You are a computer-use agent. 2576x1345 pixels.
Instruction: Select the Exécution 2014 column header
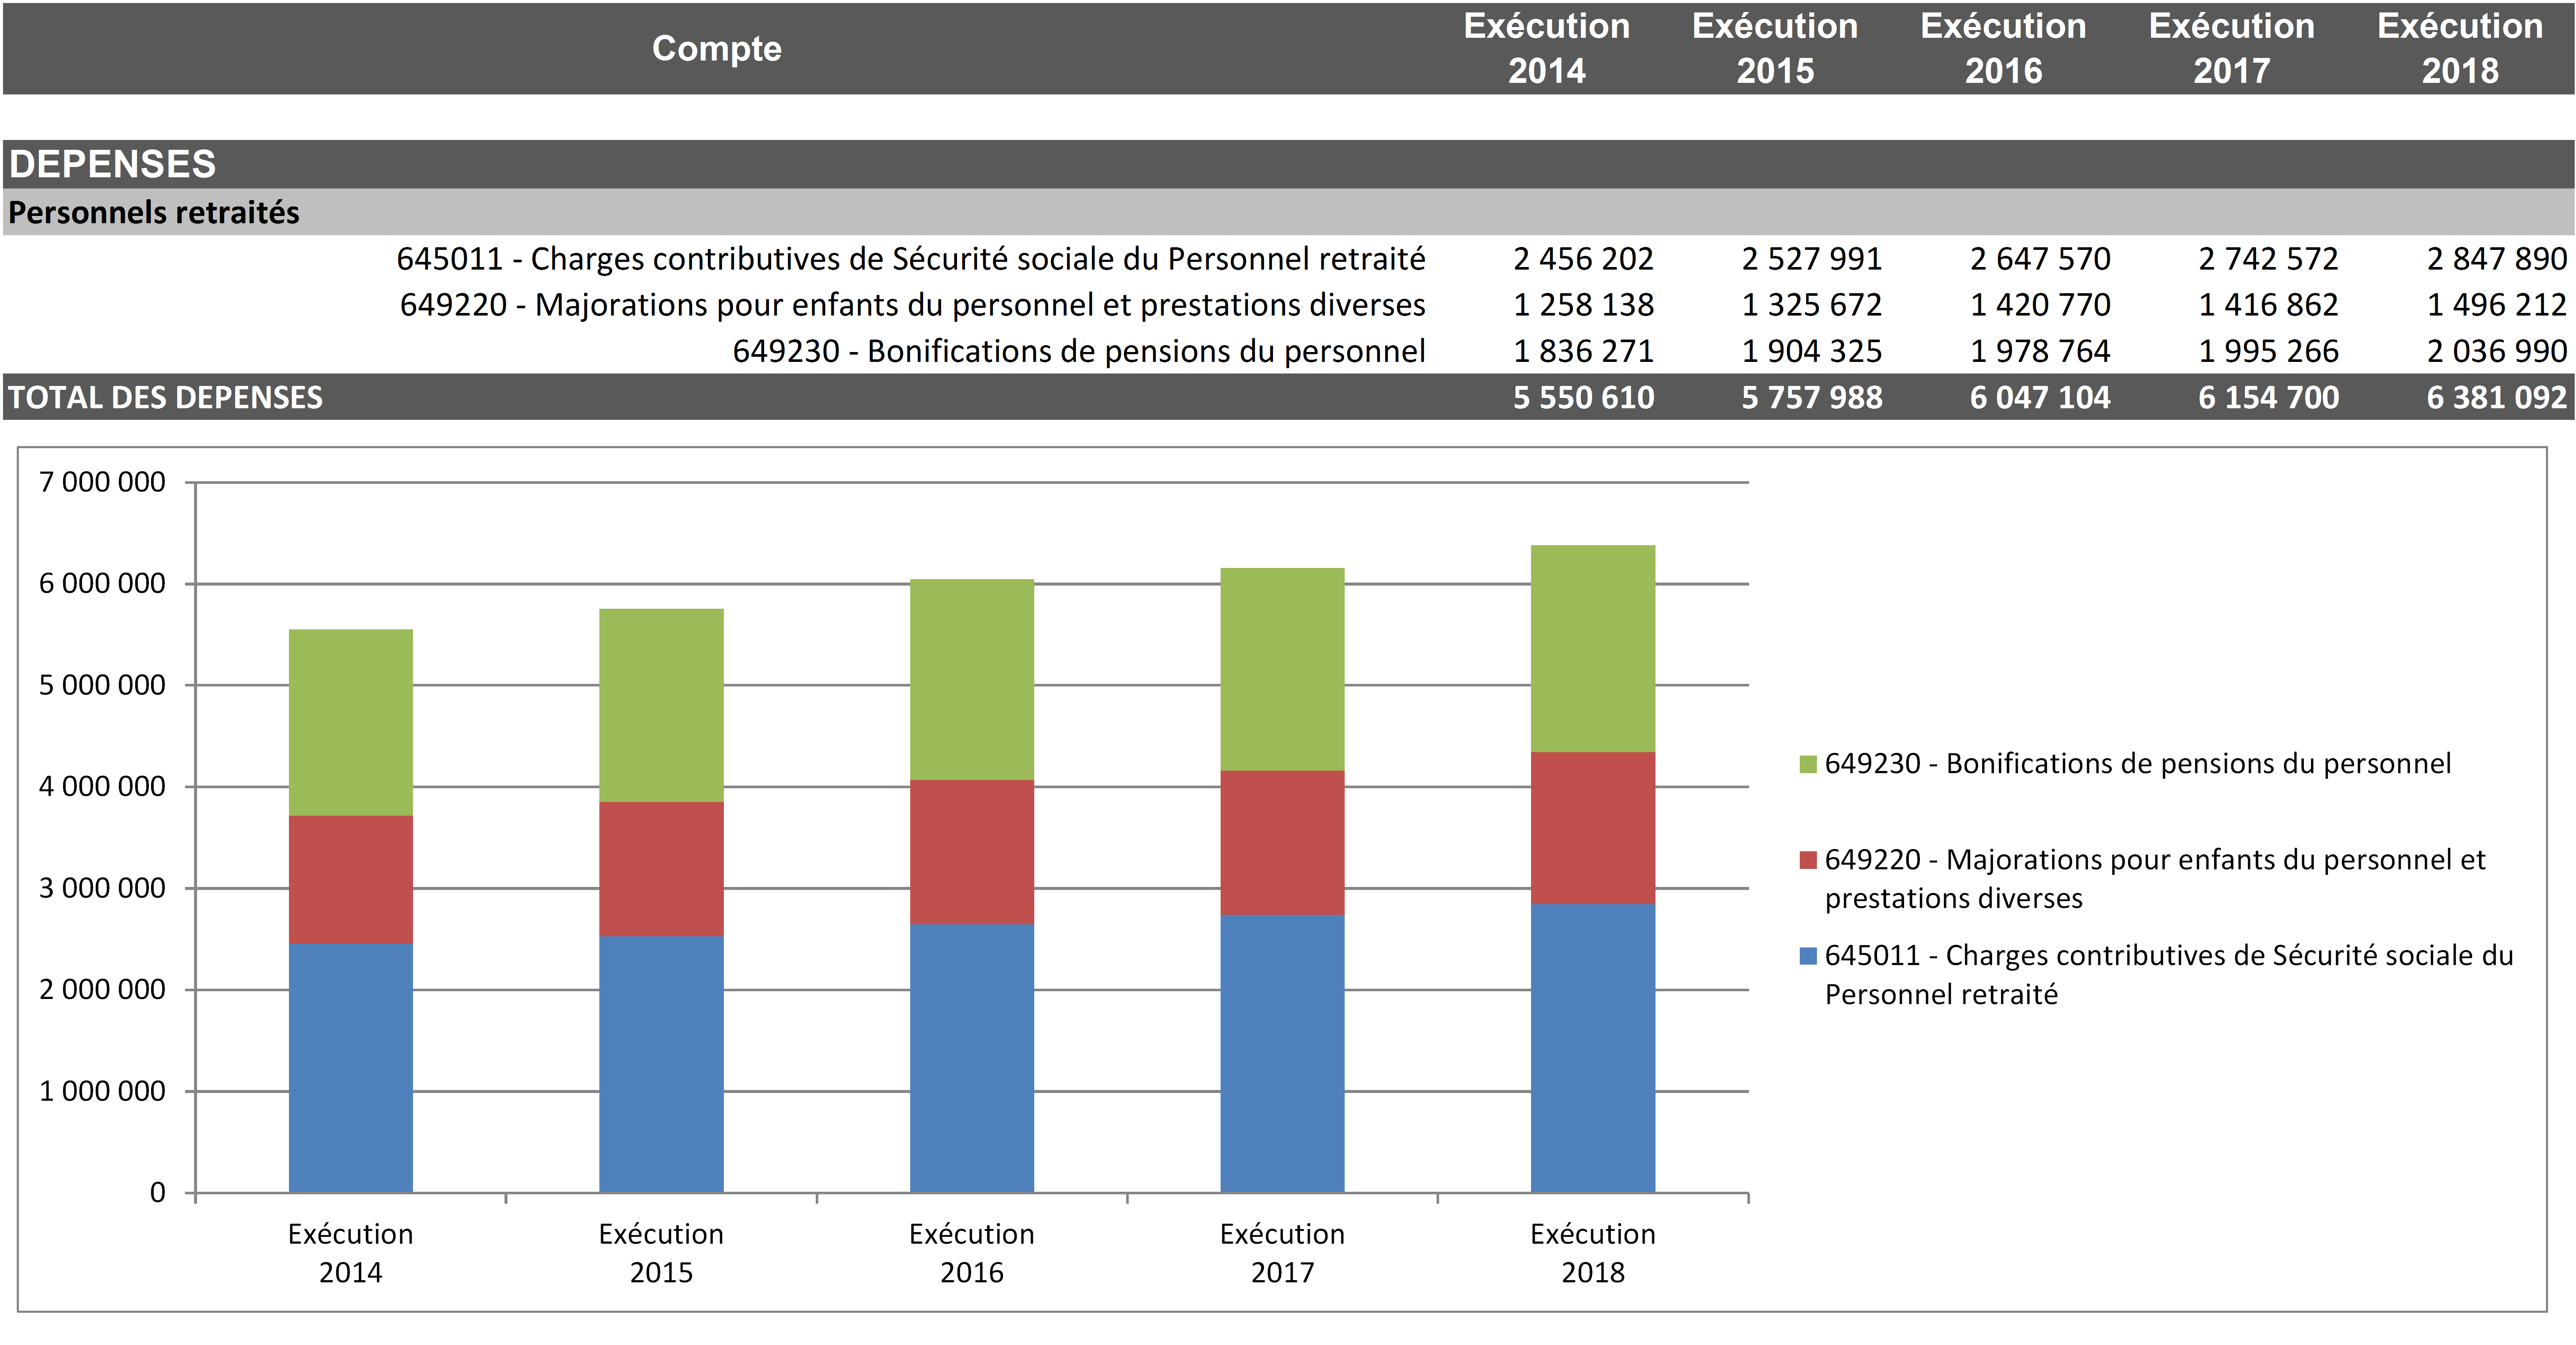coord(1546,48)
